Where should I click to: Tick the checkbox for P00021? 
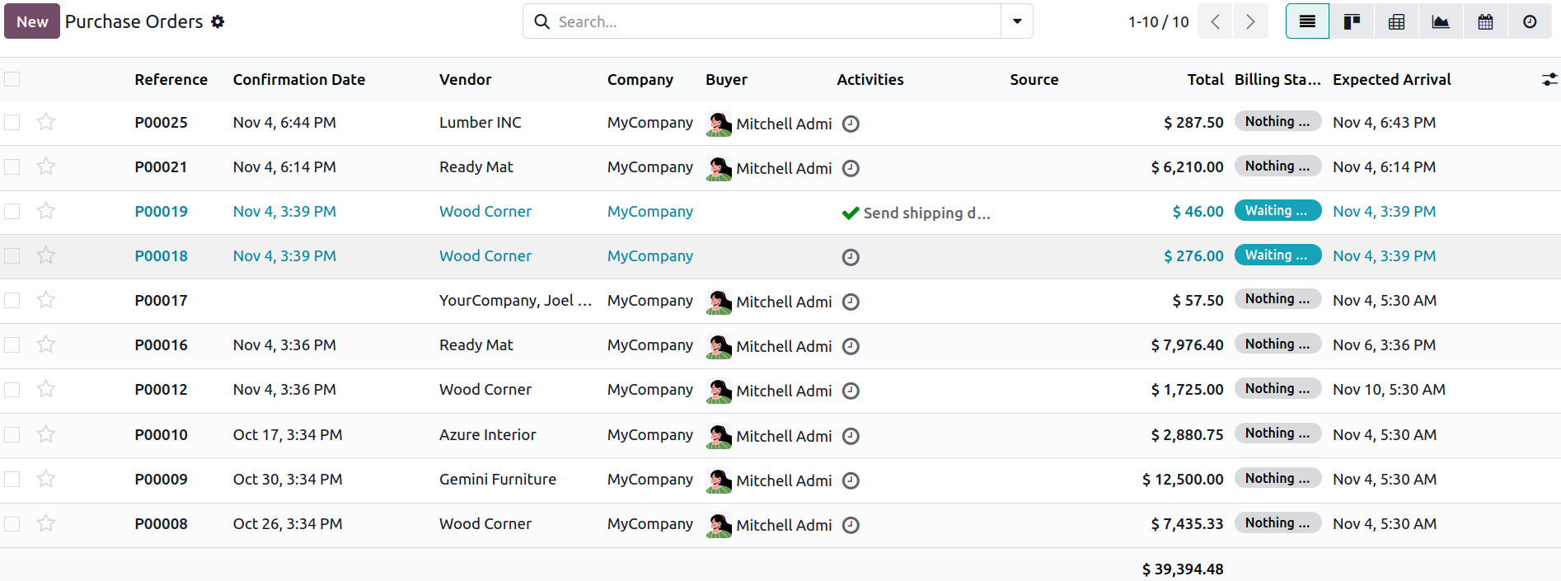[x=12, y=167]
